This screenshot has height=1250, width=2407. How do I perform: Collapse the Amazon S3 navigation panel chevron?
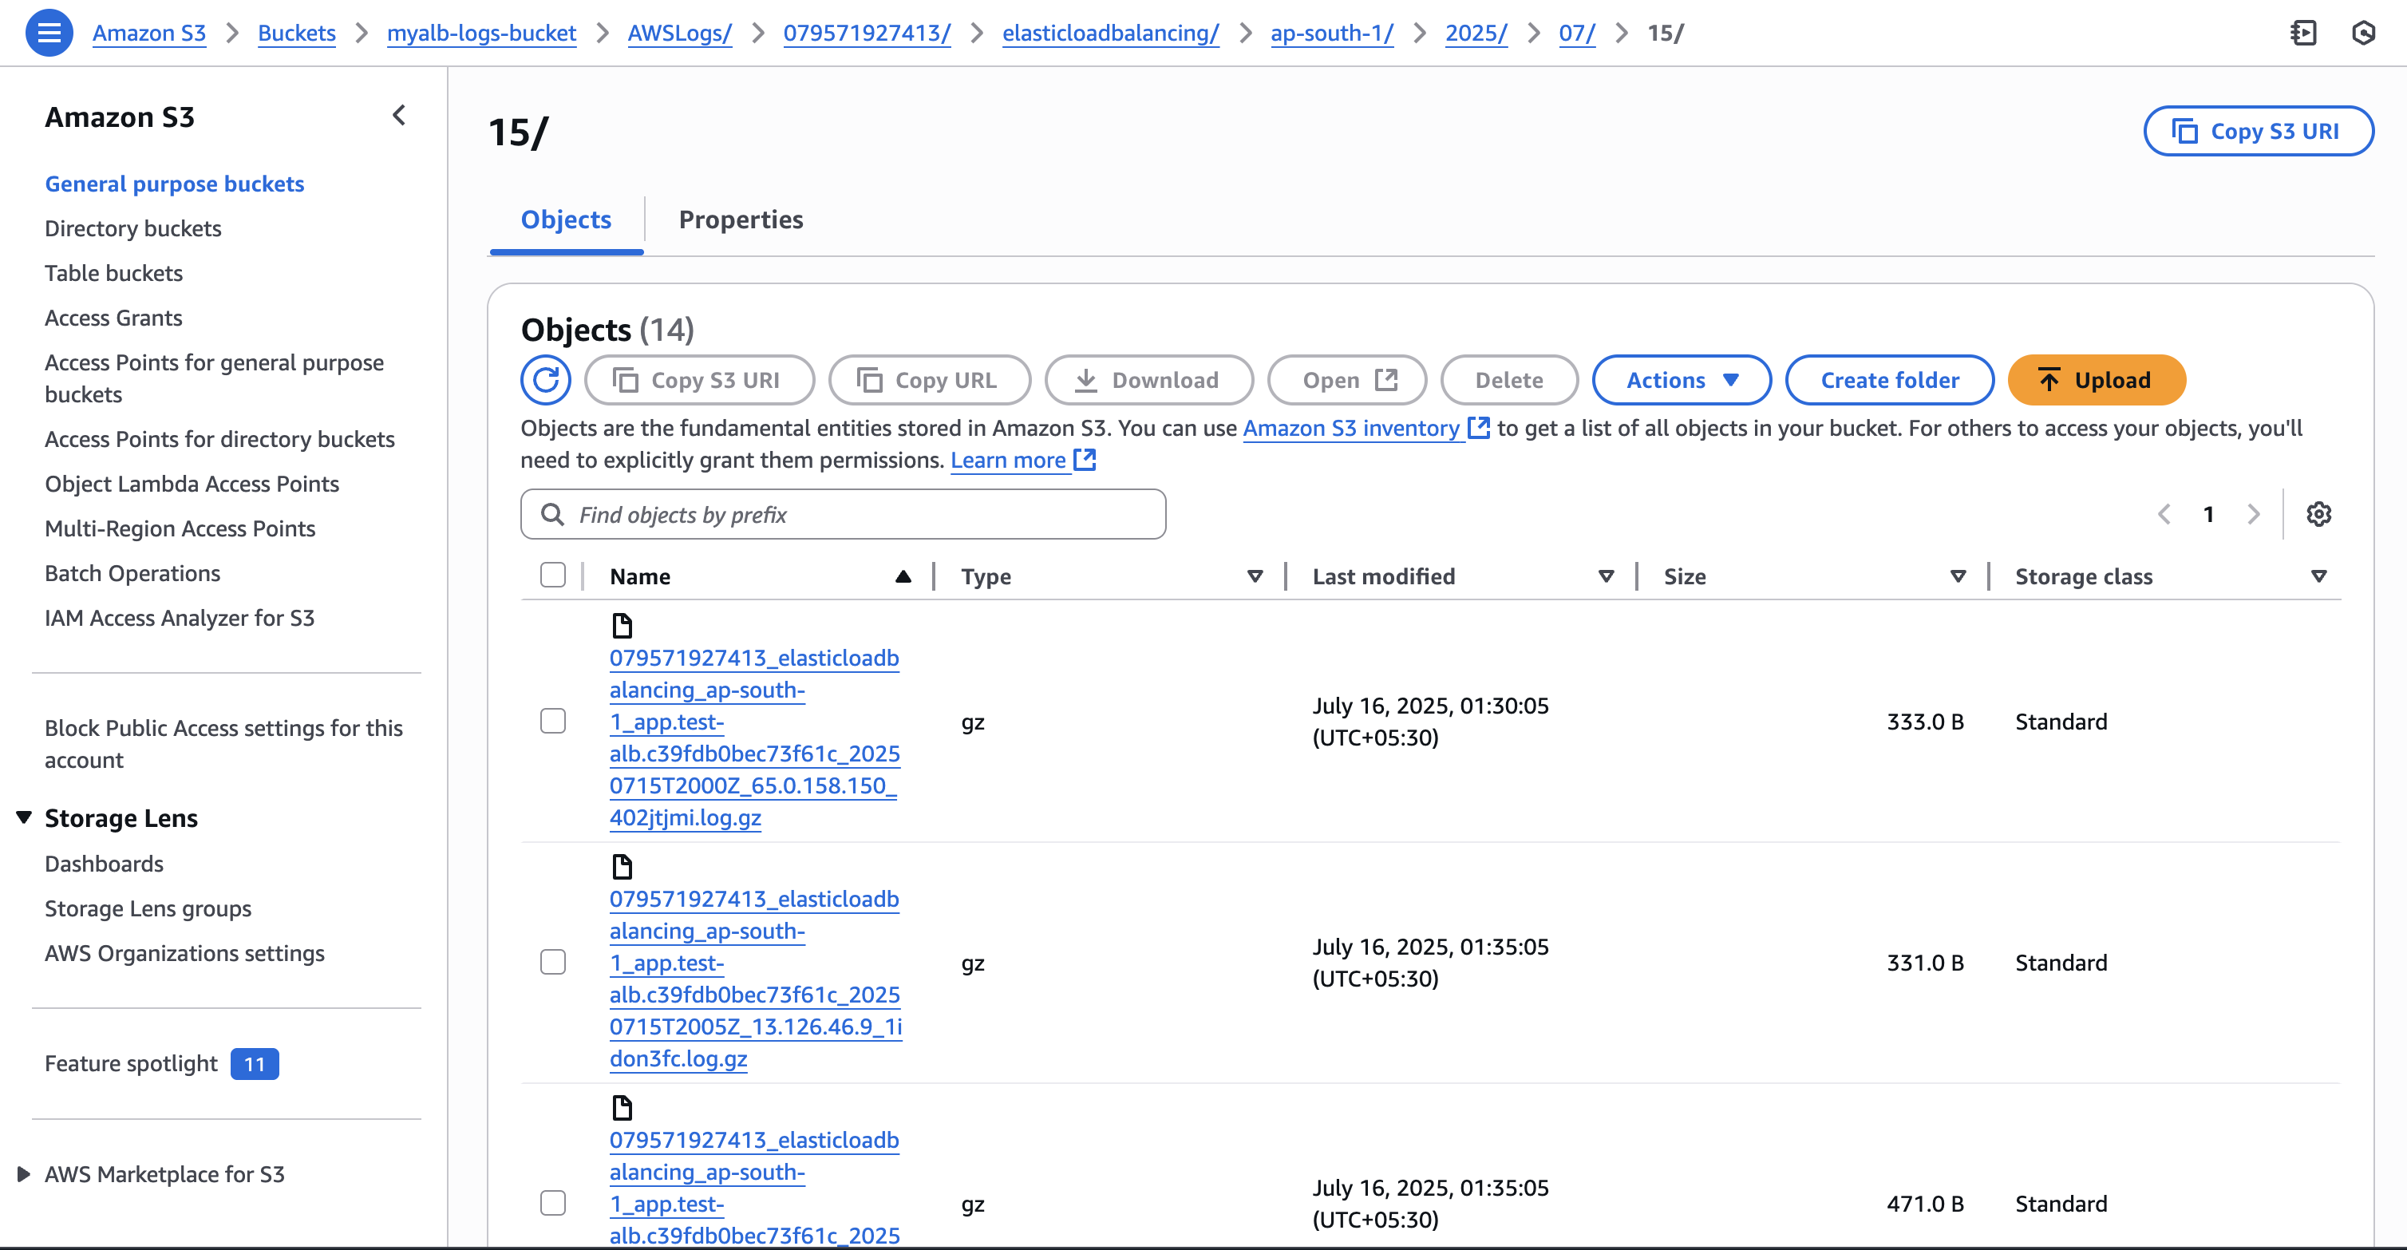tap(400, 115)
